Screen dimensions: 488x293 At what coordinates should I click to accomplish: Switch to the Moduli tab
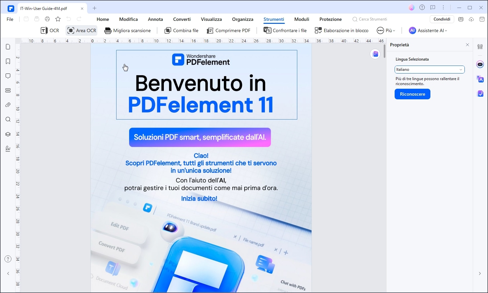coord(302,19)
